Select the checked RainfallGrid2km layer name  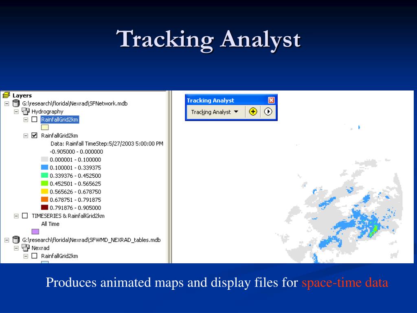click(59, 135)
